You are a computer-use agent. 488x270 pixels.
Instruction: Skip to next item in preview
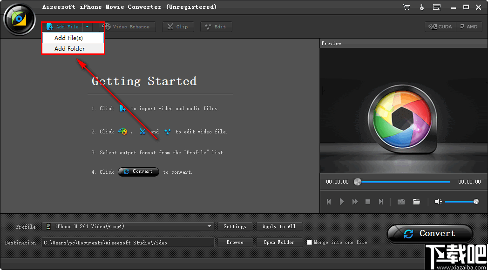pos(380,202)
